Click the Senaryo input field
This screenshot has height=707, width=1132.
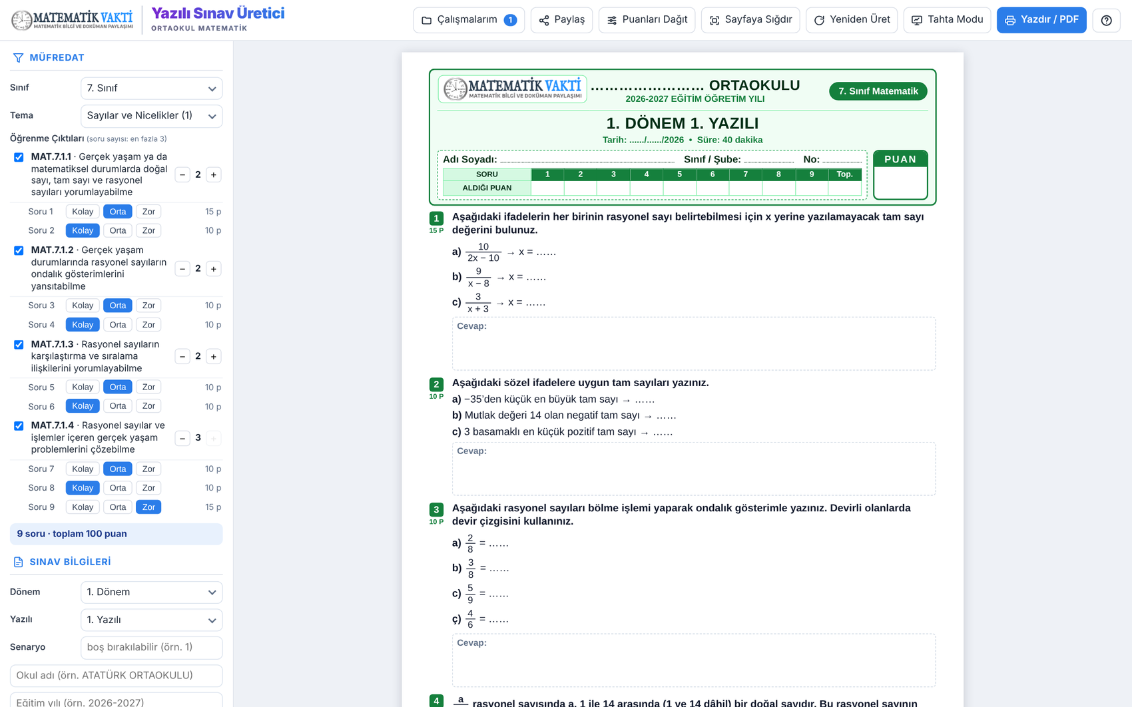tap(151, 647)
